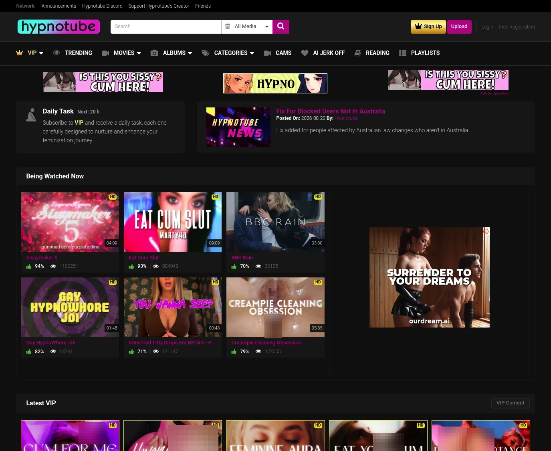551x451 pixels.
Task: Go home via the hypnotube logo
Action: point(59,27)
